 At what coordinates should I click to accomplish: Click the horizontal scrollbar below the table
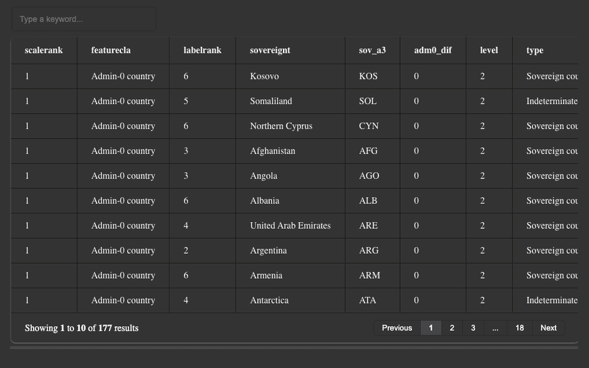click(294, 347)
